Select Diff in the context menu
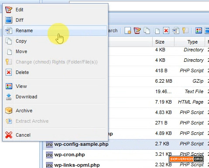Screen dimensions: 209x168 (x=55, y=20)
